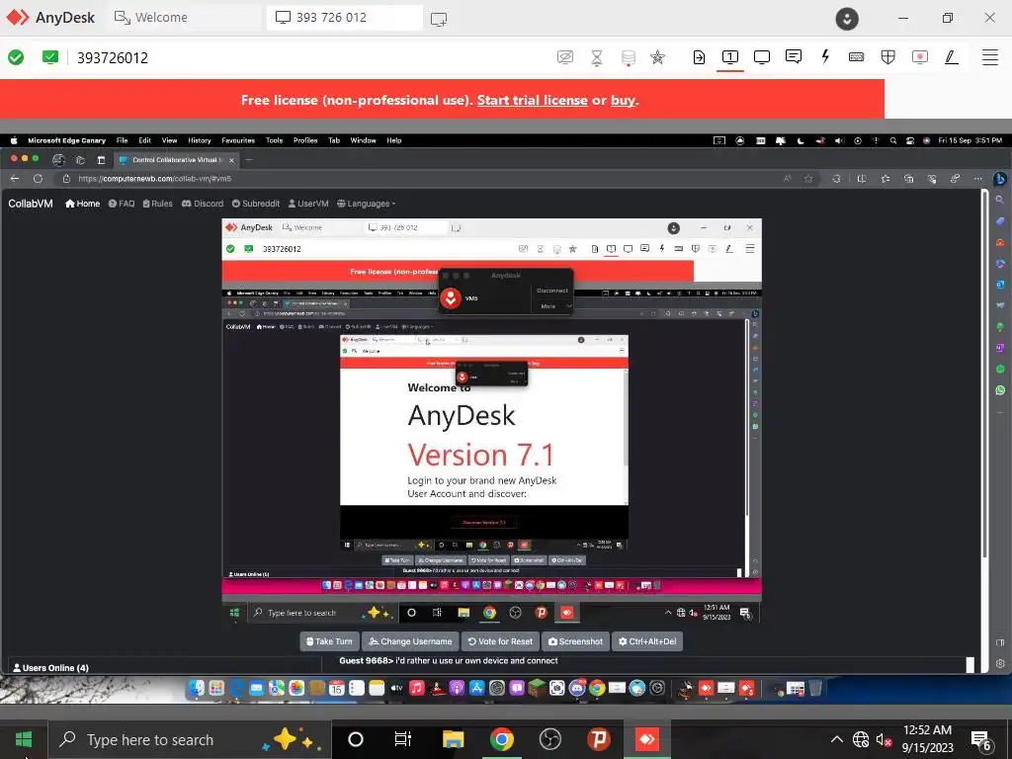Click the Take Turn button
This screenshot has height=759, width=1012.
pyautogui.click(x=329, y=641)
